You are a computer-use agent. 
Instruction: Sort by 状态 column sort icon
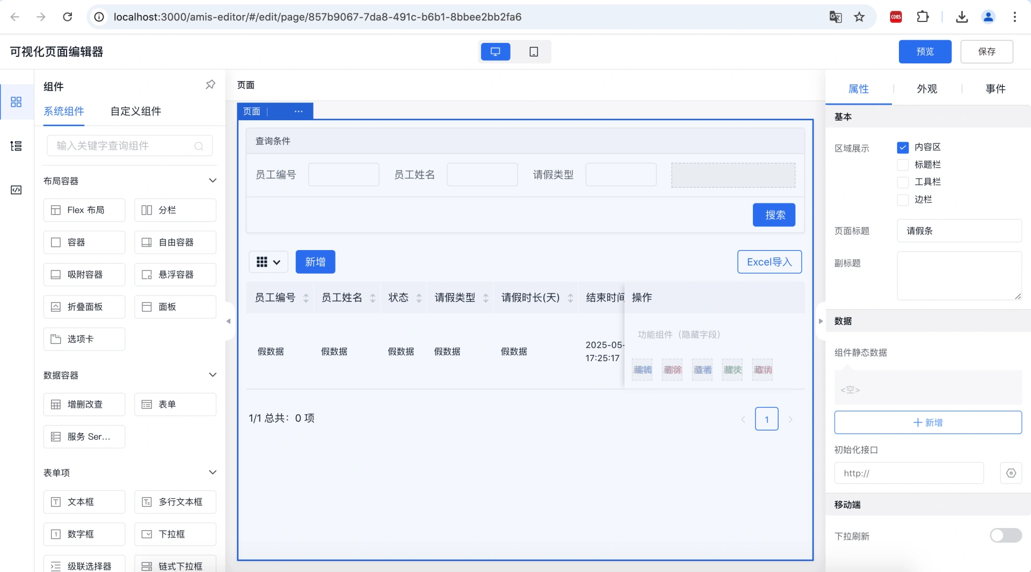[x=419, y=298]
